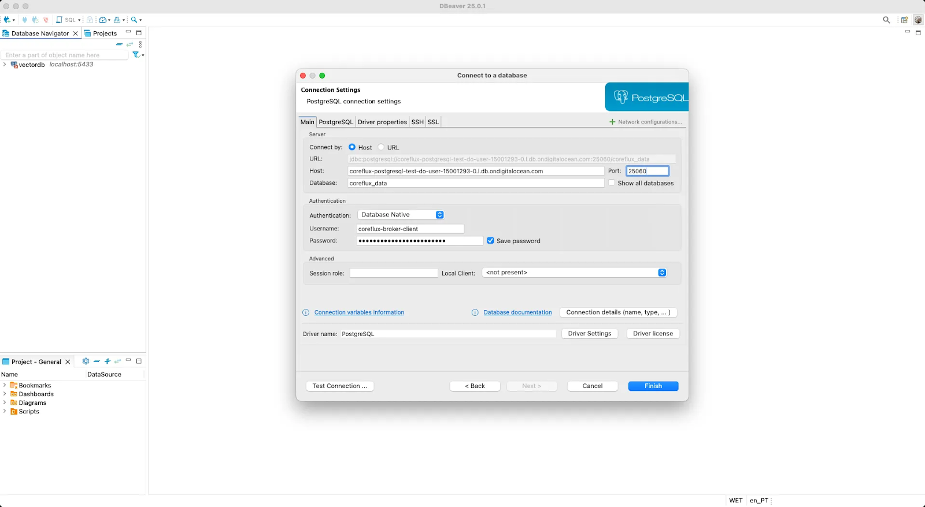Open the Connection variables information link
This screenshot has height=507, width=925.
[360, 312]
